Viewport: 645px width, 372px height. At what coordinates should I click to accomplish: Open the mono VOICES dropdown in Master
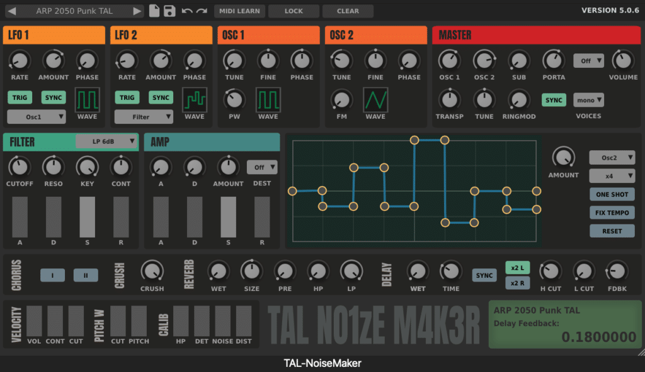pos(588,99)
